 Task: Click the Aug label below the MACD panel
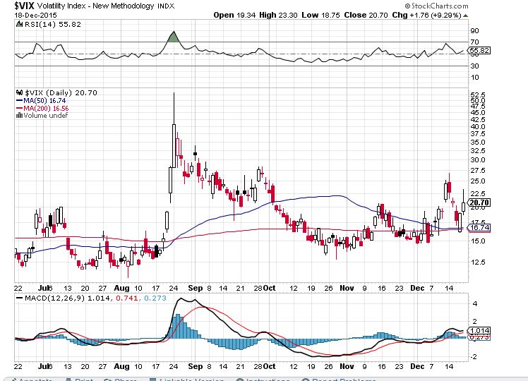(121, 366)
